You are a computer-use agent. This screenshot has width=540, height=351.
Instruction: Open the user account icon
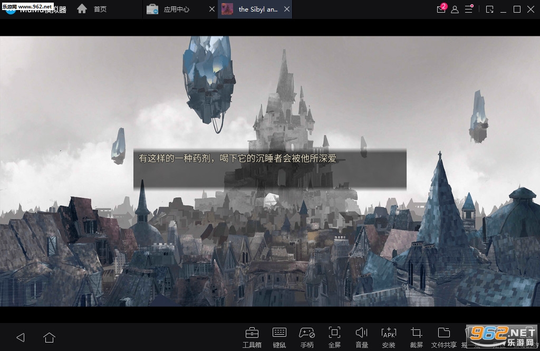(455, 10)
